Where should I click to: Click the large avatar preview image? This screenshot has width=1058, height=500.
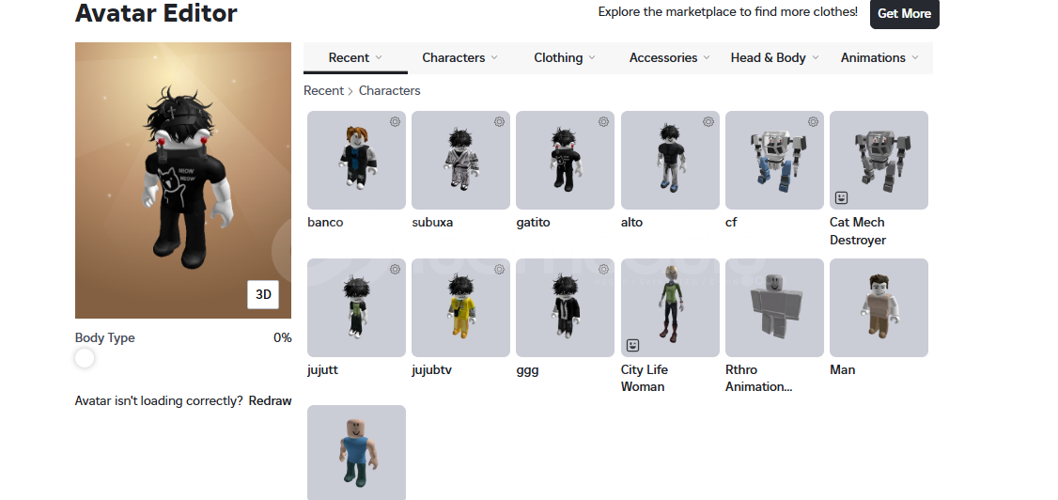(x=183, y=180)
